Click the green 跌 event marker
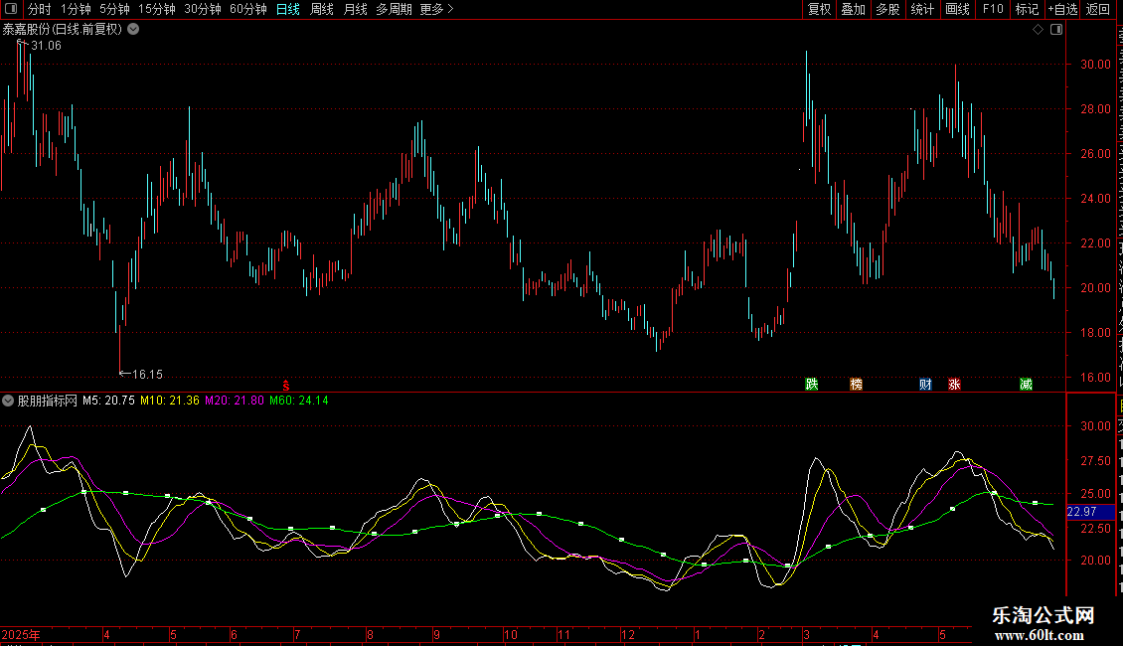The width and height of the screenshot is (1123, 646). coord(812,384)
